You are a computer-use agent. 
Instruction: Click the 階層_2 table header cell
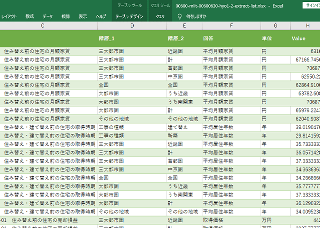click(184, 38)
